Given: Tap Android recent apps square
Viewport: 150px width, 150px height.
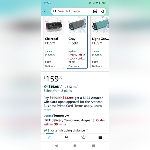Looking at the screenshot, I should click(93, 146).
